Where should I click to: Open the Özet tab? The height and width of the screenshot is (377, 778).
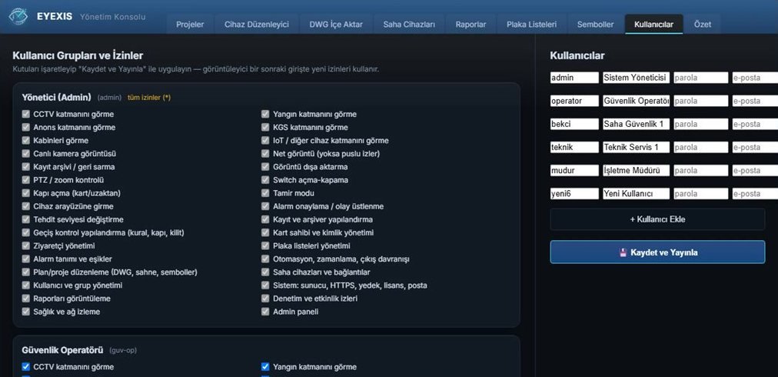[702, 24]
